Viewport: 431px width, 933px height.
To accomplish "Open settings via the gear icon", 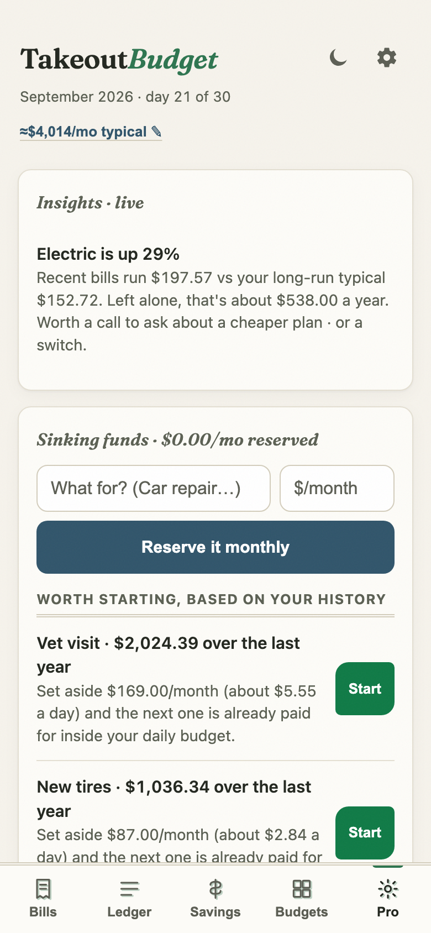I will coord(387,57).
